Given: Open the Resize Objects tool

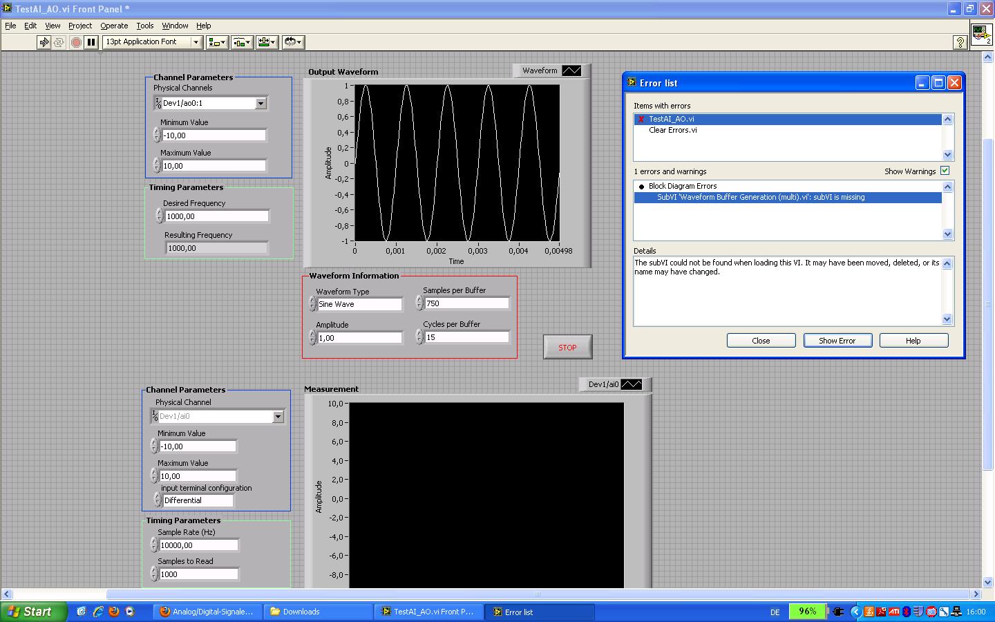Looking at the screenshot, I should coord(266,42).
